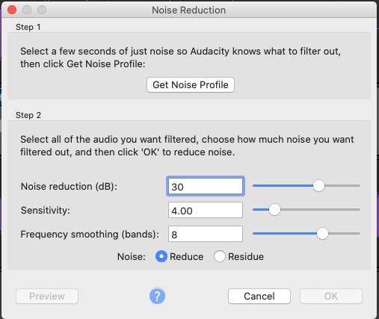Click the Frequency smoothing slider handle
This screenshot has height=319, width=379.
[322, 234]
